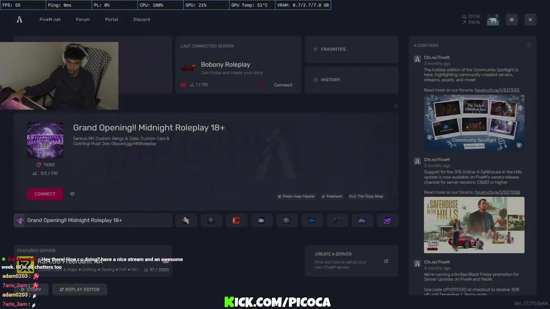The image size is (550, 309).
Task: Open the Portal navigation link
Action: click(x=112, y=19)
